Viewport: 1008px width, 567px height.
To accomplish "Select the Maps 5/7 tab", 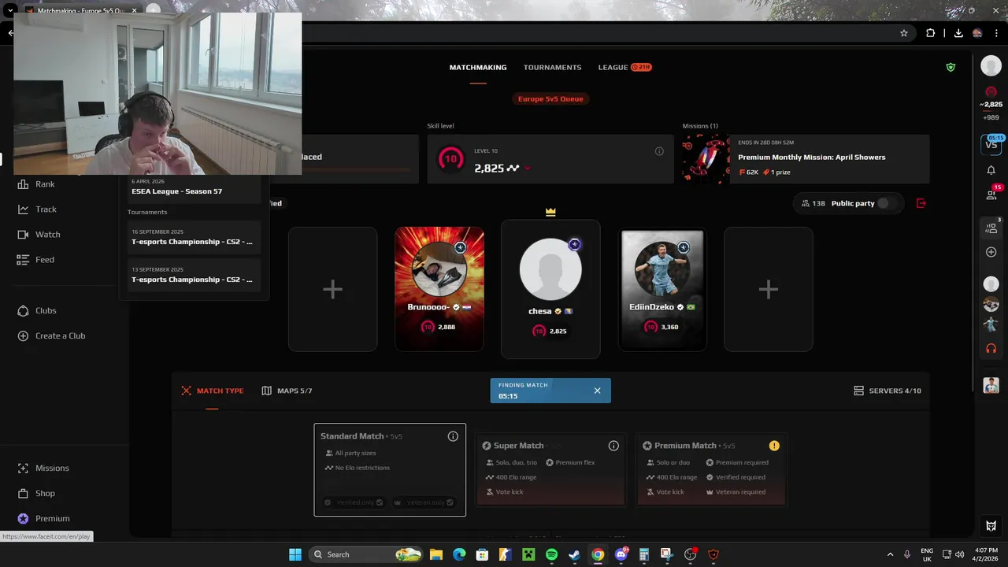I will click(x=287, y=391).
